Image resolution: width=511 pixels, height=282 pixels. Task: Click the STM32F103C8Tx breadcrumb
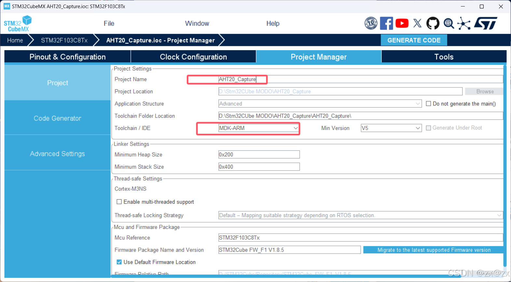64,40
